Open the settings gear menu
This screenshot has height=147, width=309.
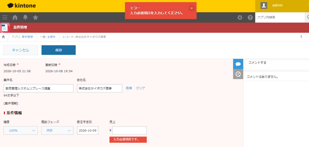coord(240,18)
